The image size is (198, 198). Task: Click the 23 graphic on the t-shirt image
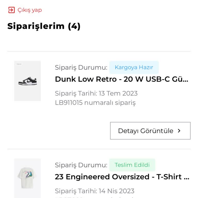point(29,174)
